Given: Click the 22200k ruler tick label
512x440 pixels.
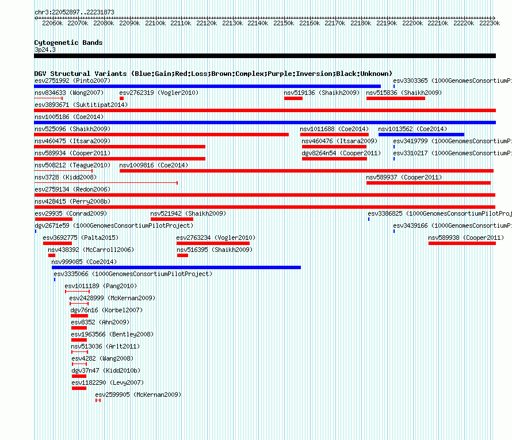Looking at the screenshot, I should 412,23.
